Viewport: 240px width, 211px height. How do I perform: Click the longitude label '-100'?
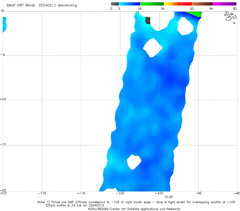point(159,193)
